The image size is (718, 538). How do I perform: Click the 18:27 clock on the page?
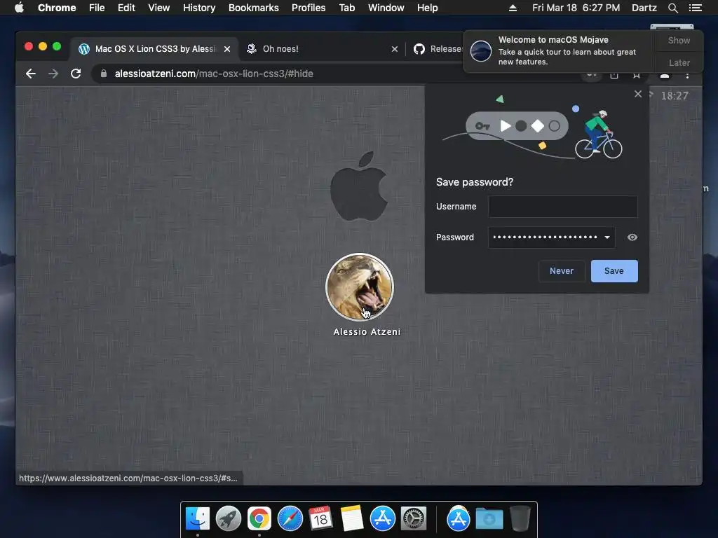[674, 95]
